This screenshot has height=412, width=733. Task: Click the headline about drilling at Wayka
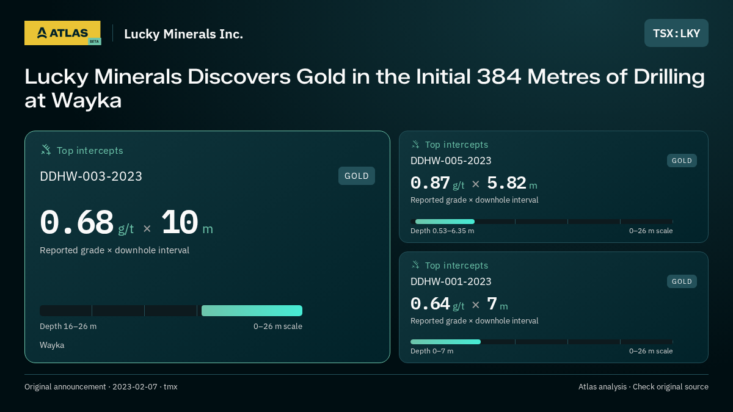[365, 89]
